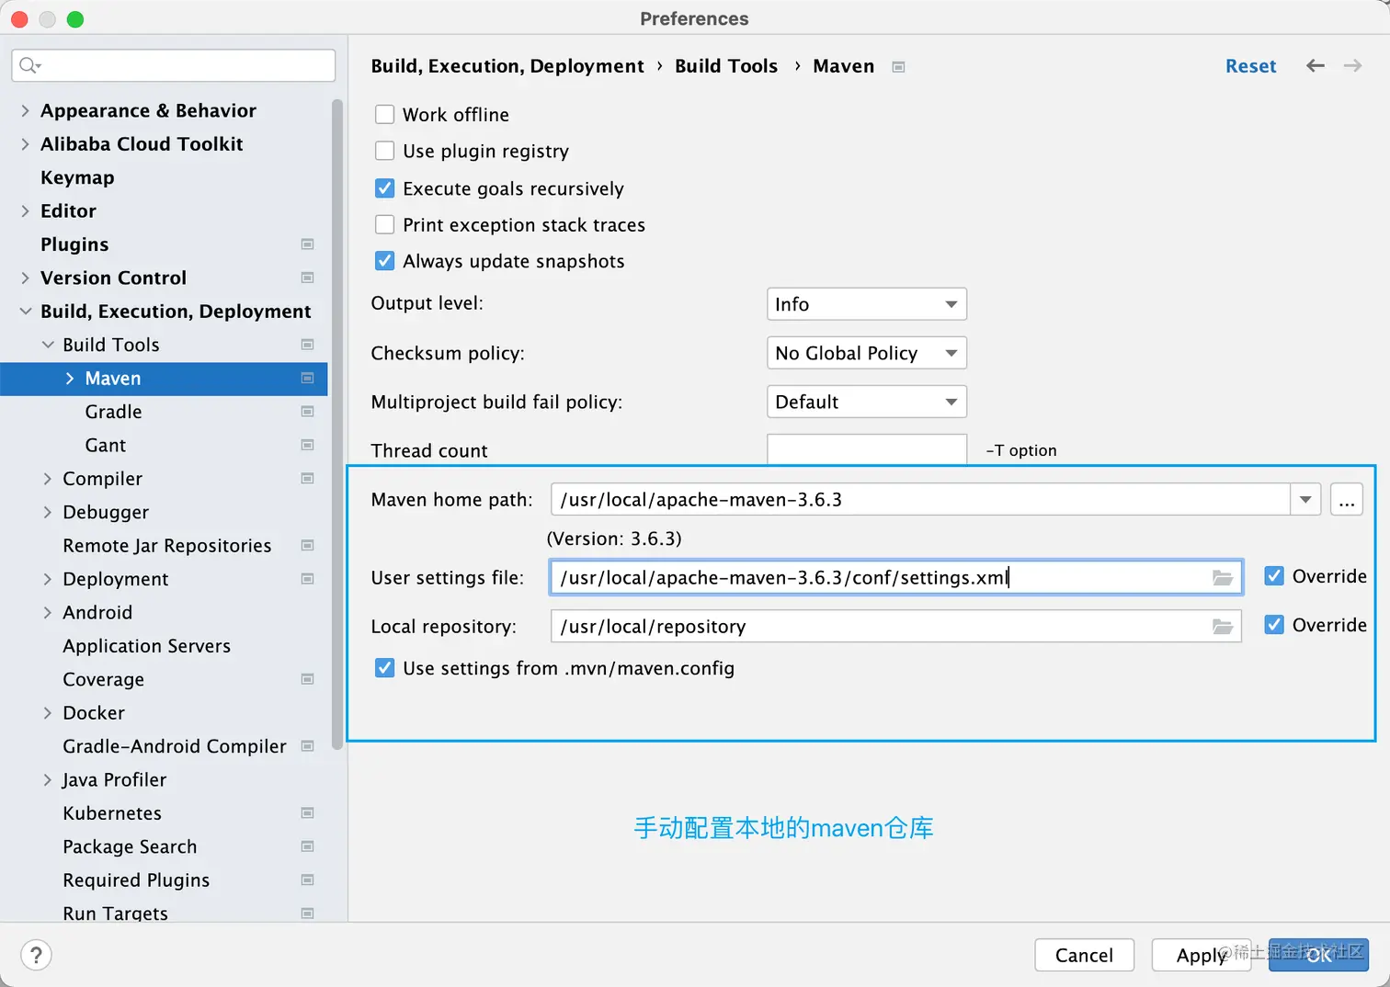Expand the Docker section chevron
Screen dimensions: 1390x987
coord(47,713)
